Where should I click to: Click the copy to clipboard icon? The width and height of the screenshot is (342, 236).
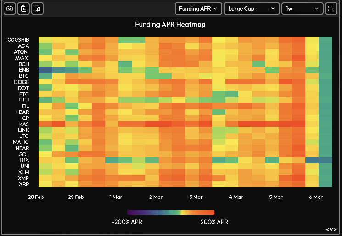[23, 9]
